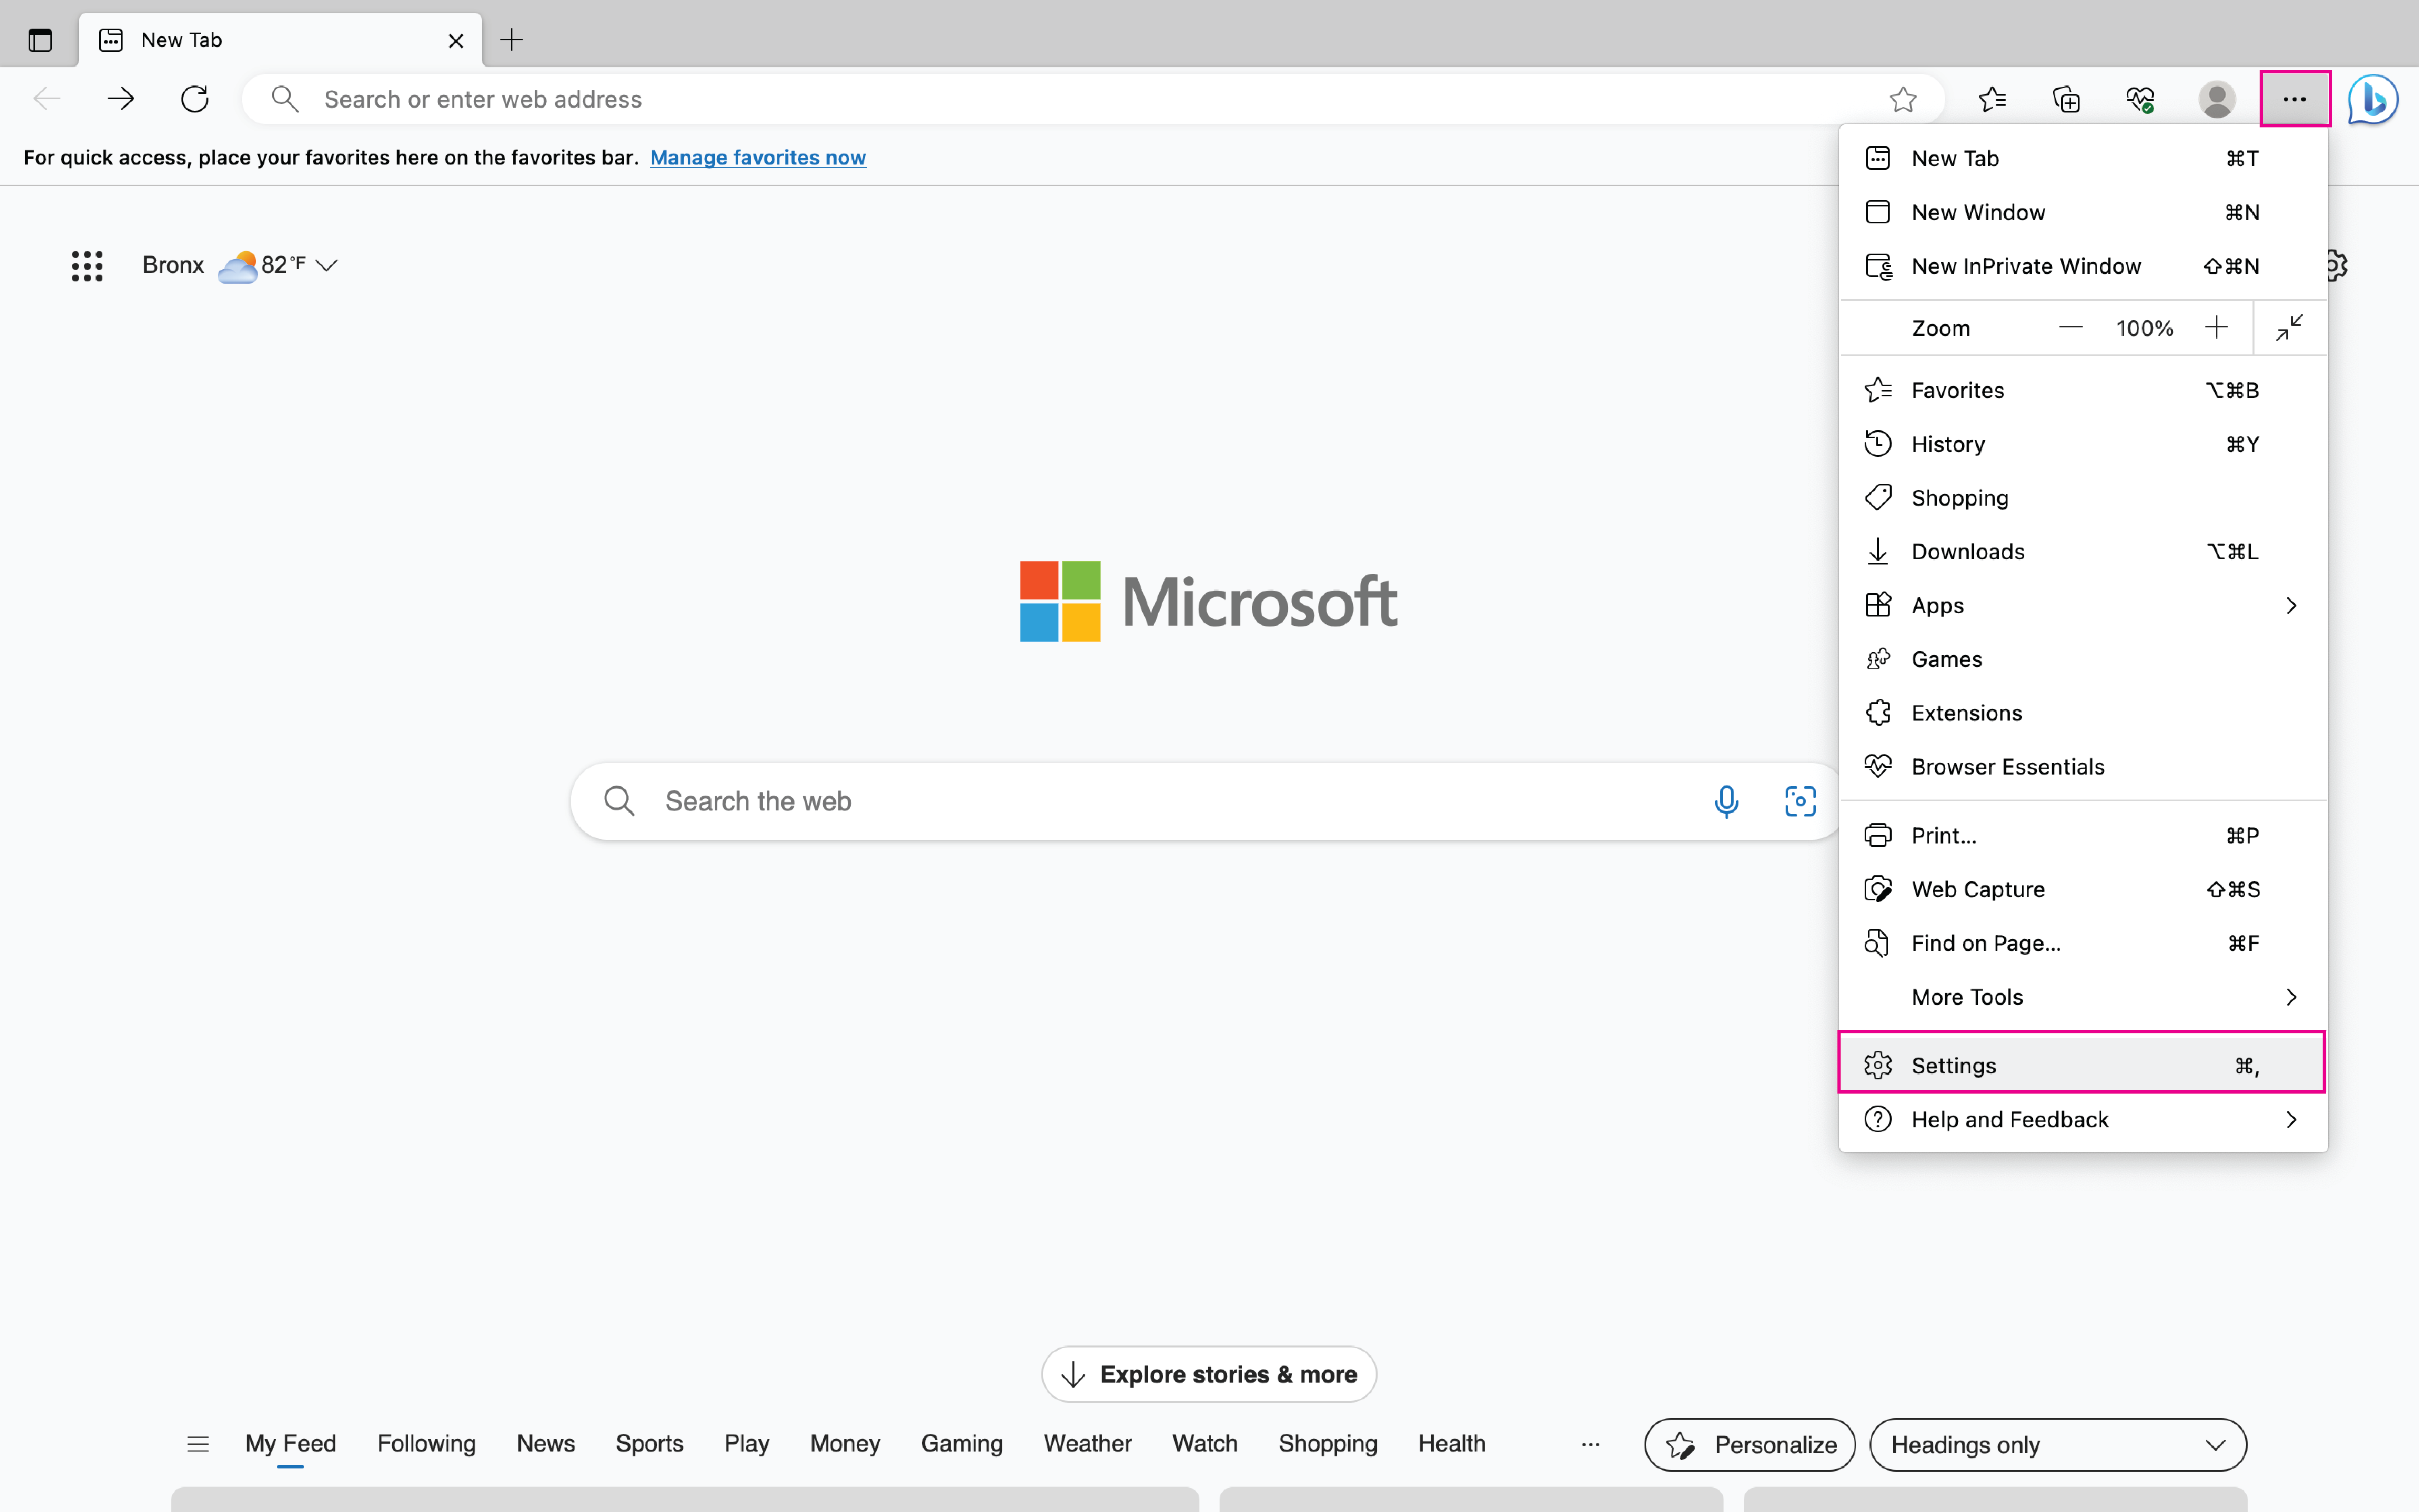This screenshot has height=1512, width=2419.
Task: Reload the page with refresh icon
Action: pos(195,99)
